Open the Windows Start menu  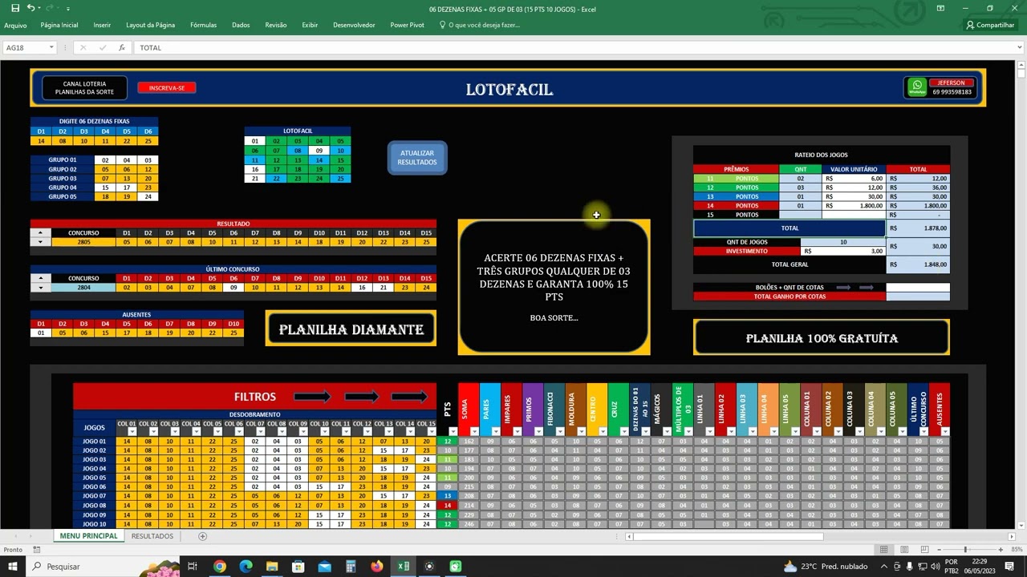[14, 567]
